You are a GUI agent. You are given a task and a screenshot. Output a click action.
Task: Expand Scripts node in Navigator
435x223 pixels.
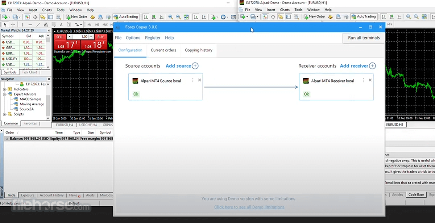(x=4, y=114)
